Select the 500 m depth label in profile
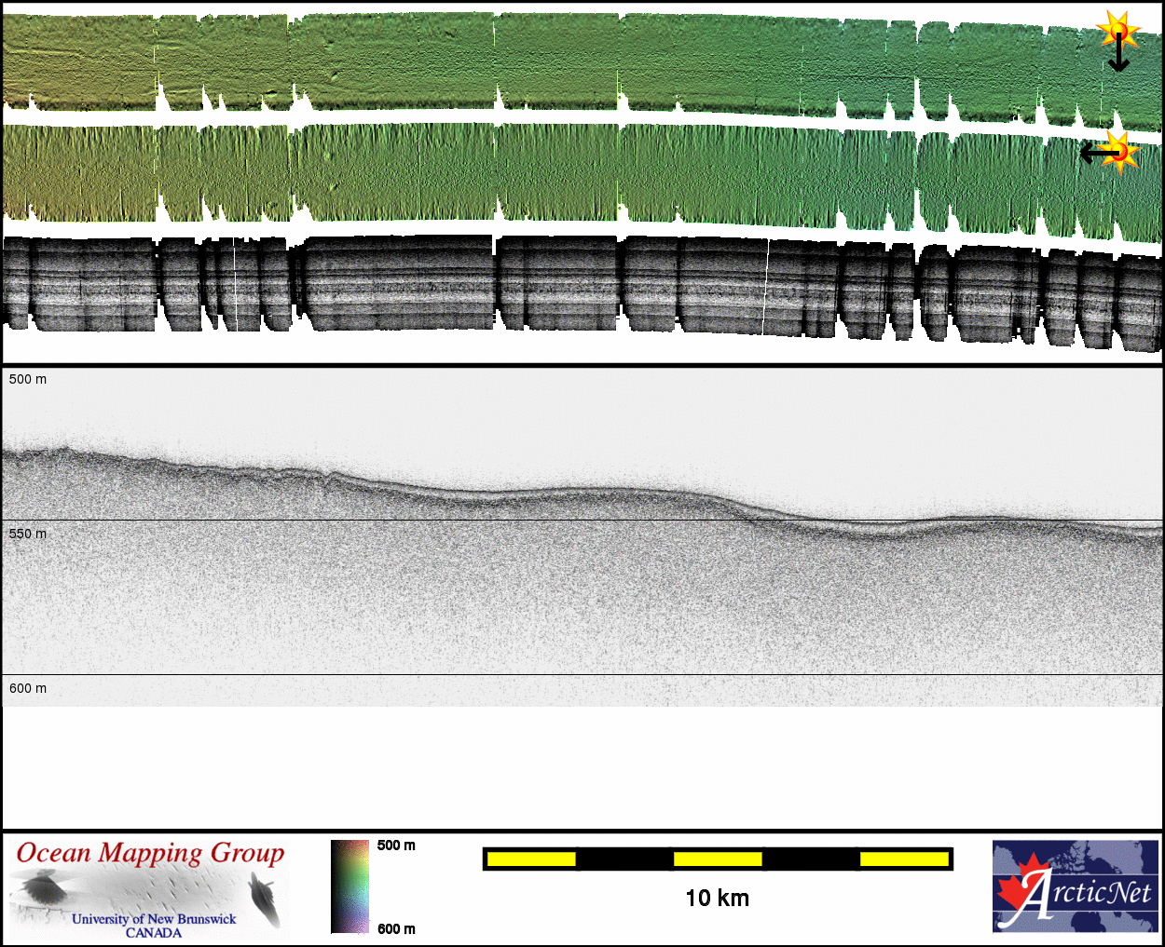Screen dimensions: 1165x947 coord(28,380)
